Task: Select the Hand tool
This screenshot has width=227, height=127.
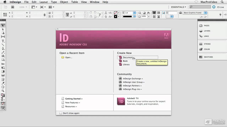Action: (x=3, y=87)
